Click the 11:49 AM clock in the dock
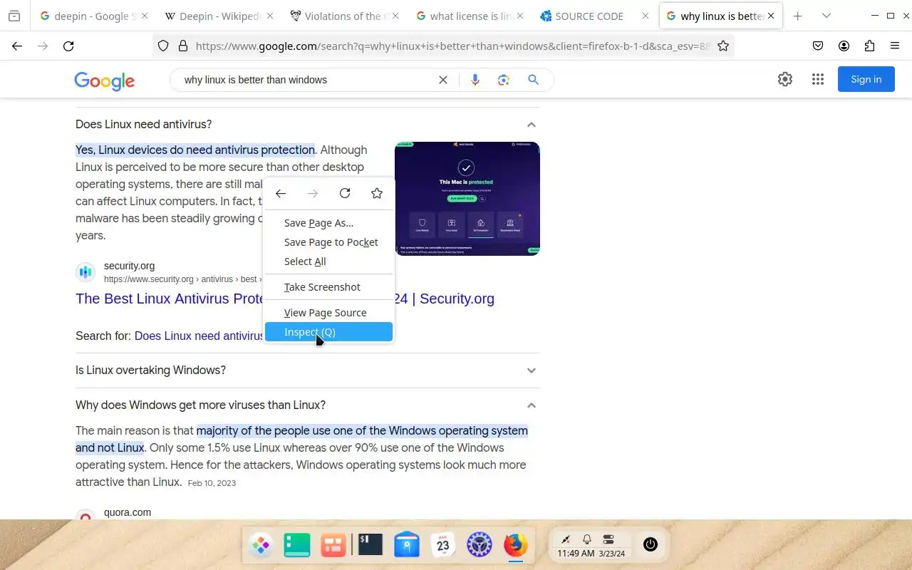This screenshot has height=570, width=912. pyautogui.click(x=576, y=554)
